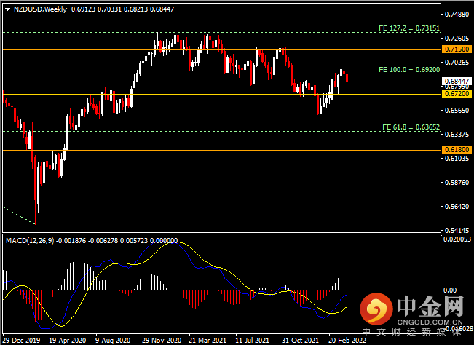Select the FE 127.2 = 0.73151 label

pos(408,28)
